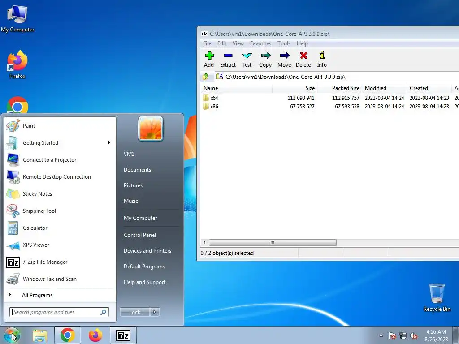Open Pictures from the Start menu
459x344 pixels.
coord(133,185)
